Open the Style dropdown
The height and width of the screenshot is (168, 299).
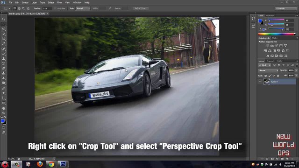click(x=83, y=8)
